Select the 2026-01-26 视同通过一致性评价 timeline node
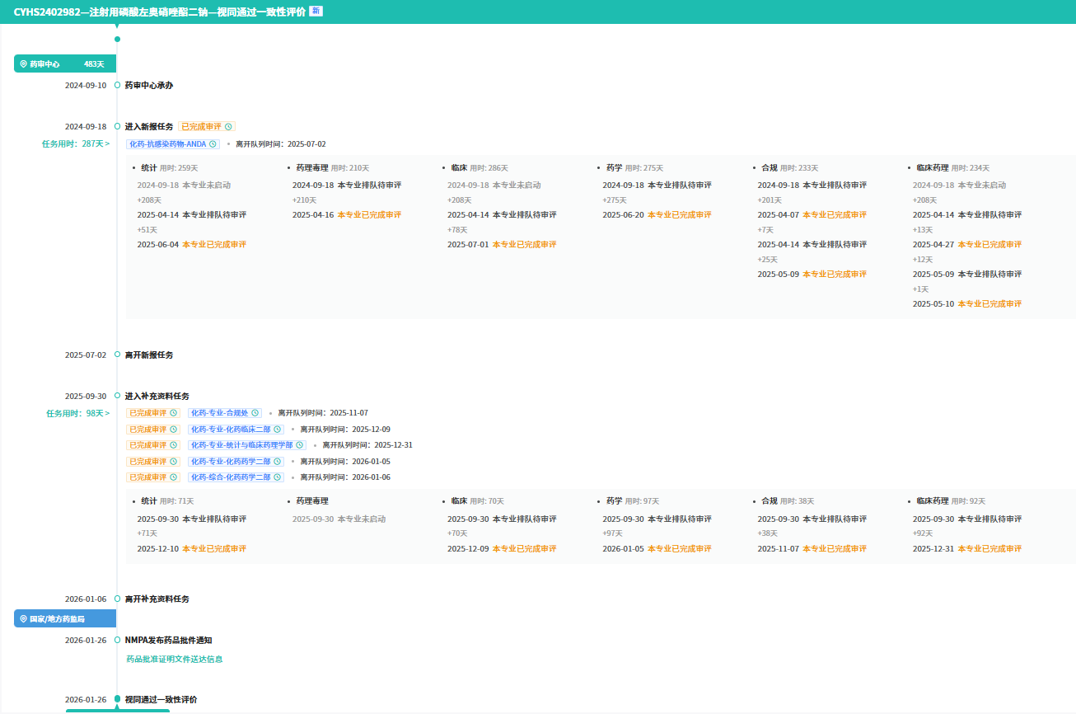Screen dimensions: 1076x714 coord(117,699)
